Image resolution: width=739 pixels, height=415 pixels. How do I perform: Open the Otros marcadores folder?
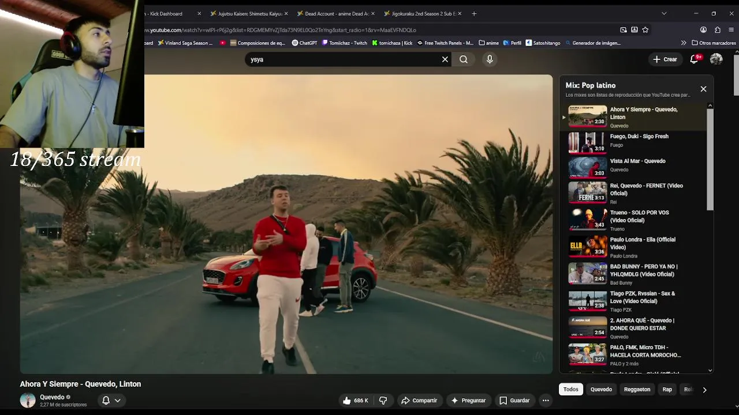[x=714, y=43]
